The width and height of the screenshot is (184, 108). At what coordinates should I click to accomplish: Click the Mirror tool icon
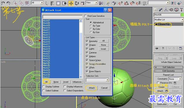(x=174, y=3)
